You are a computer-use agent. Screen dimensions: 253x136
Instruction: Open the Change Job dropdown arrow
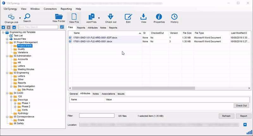(20, 18)
